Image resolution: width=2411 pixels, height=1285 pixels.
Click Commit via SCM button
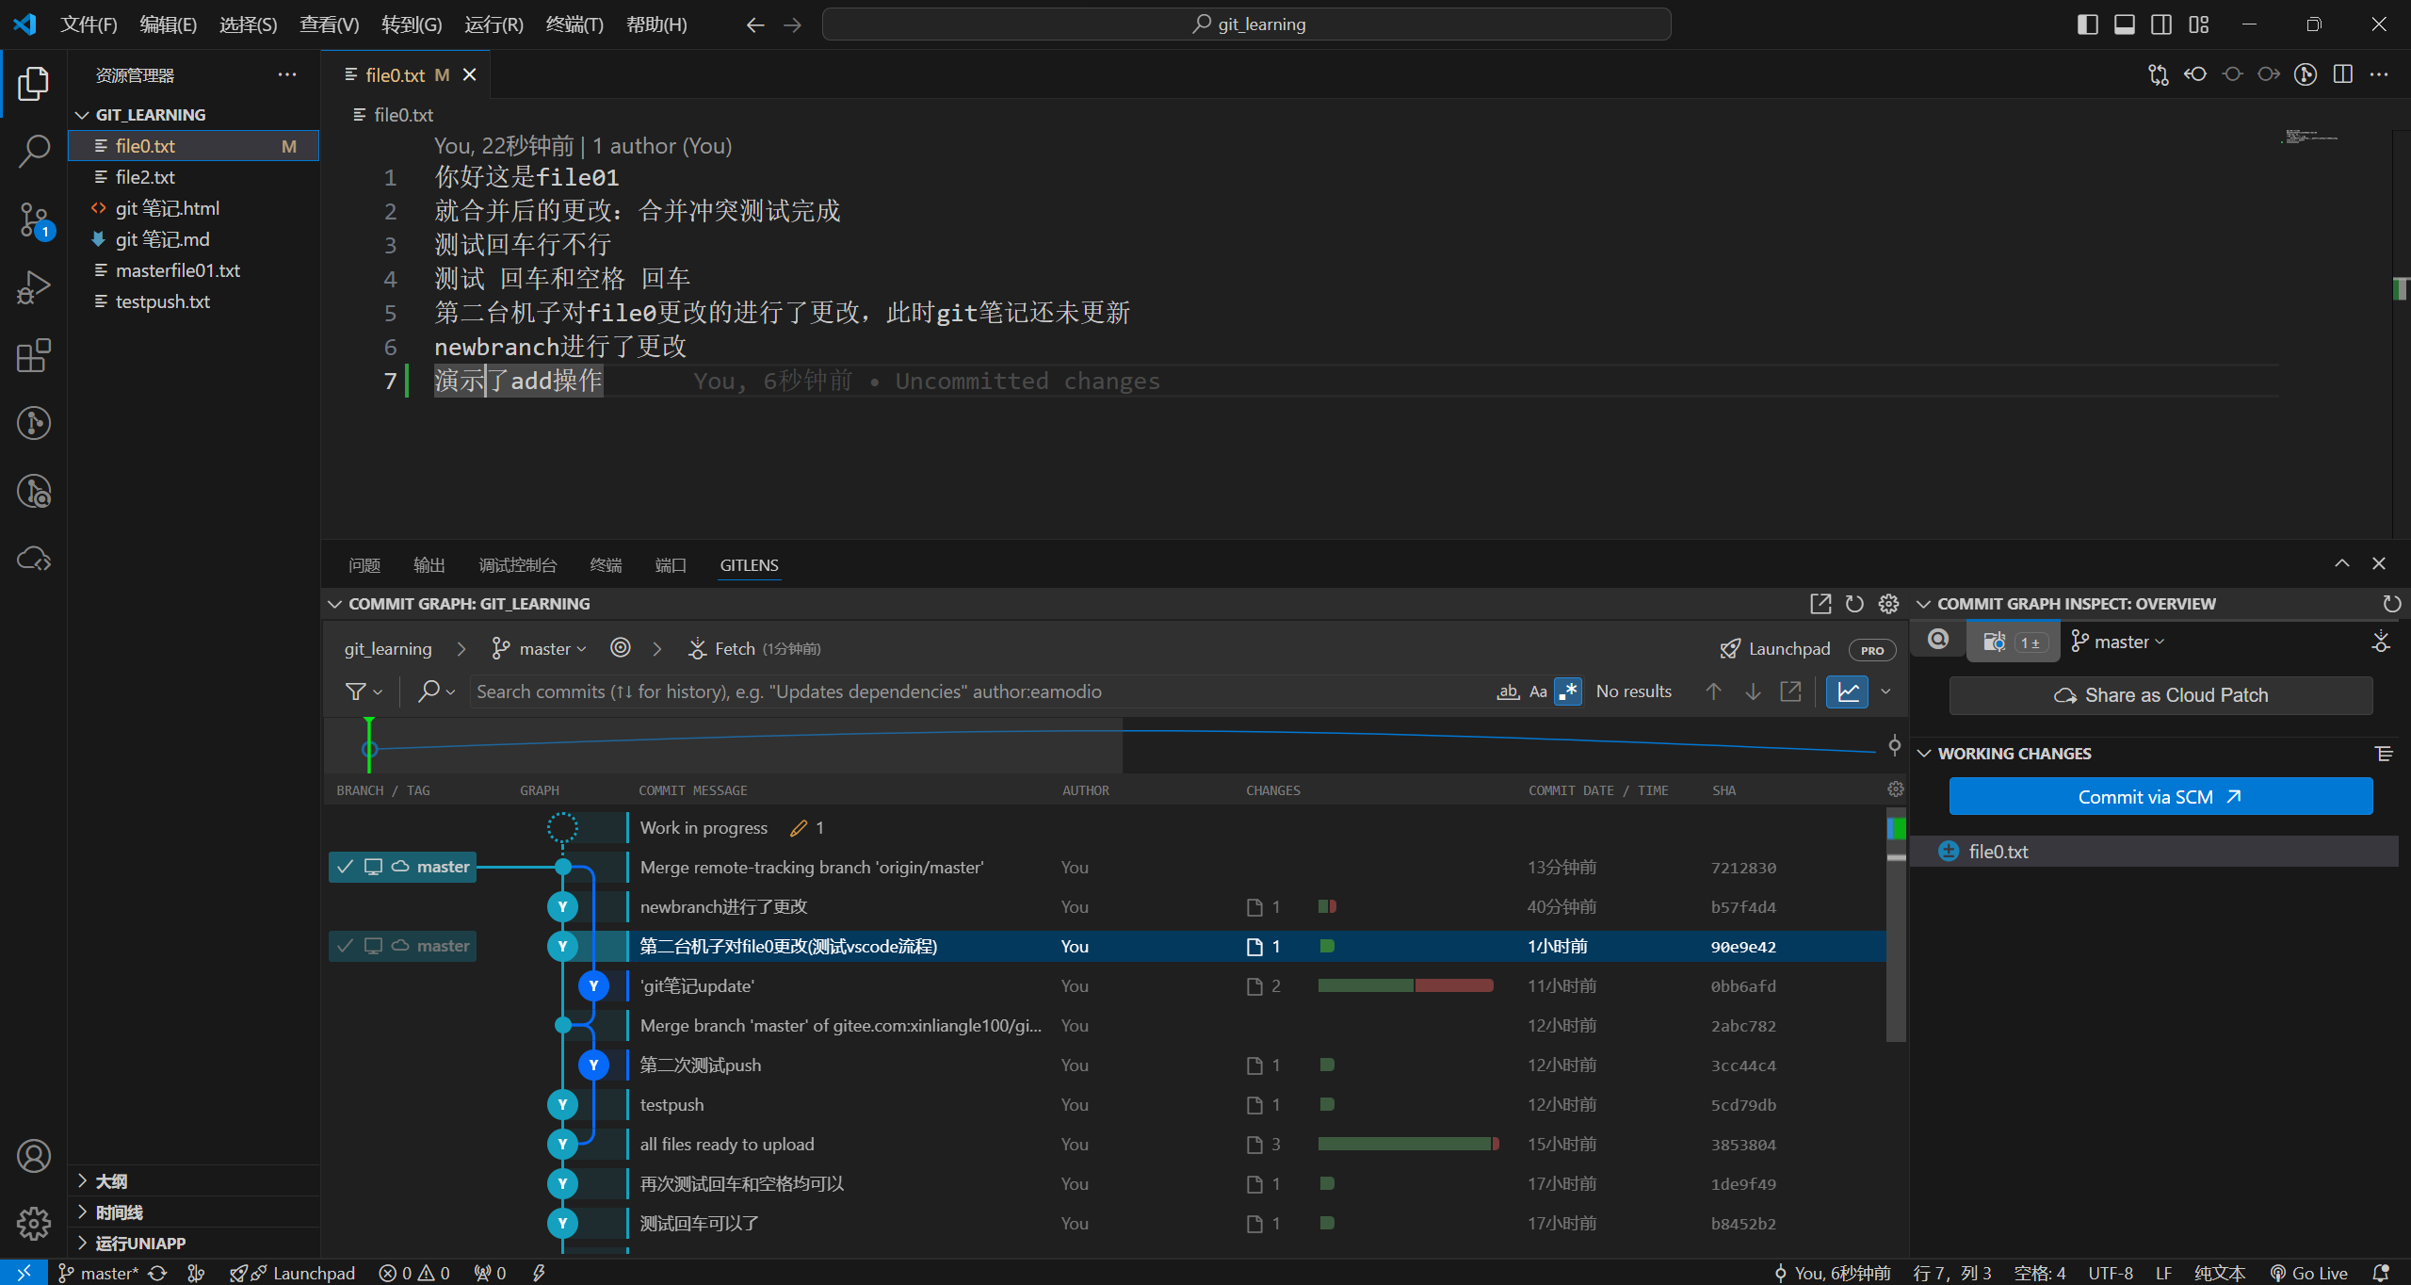click(2160, 797)
